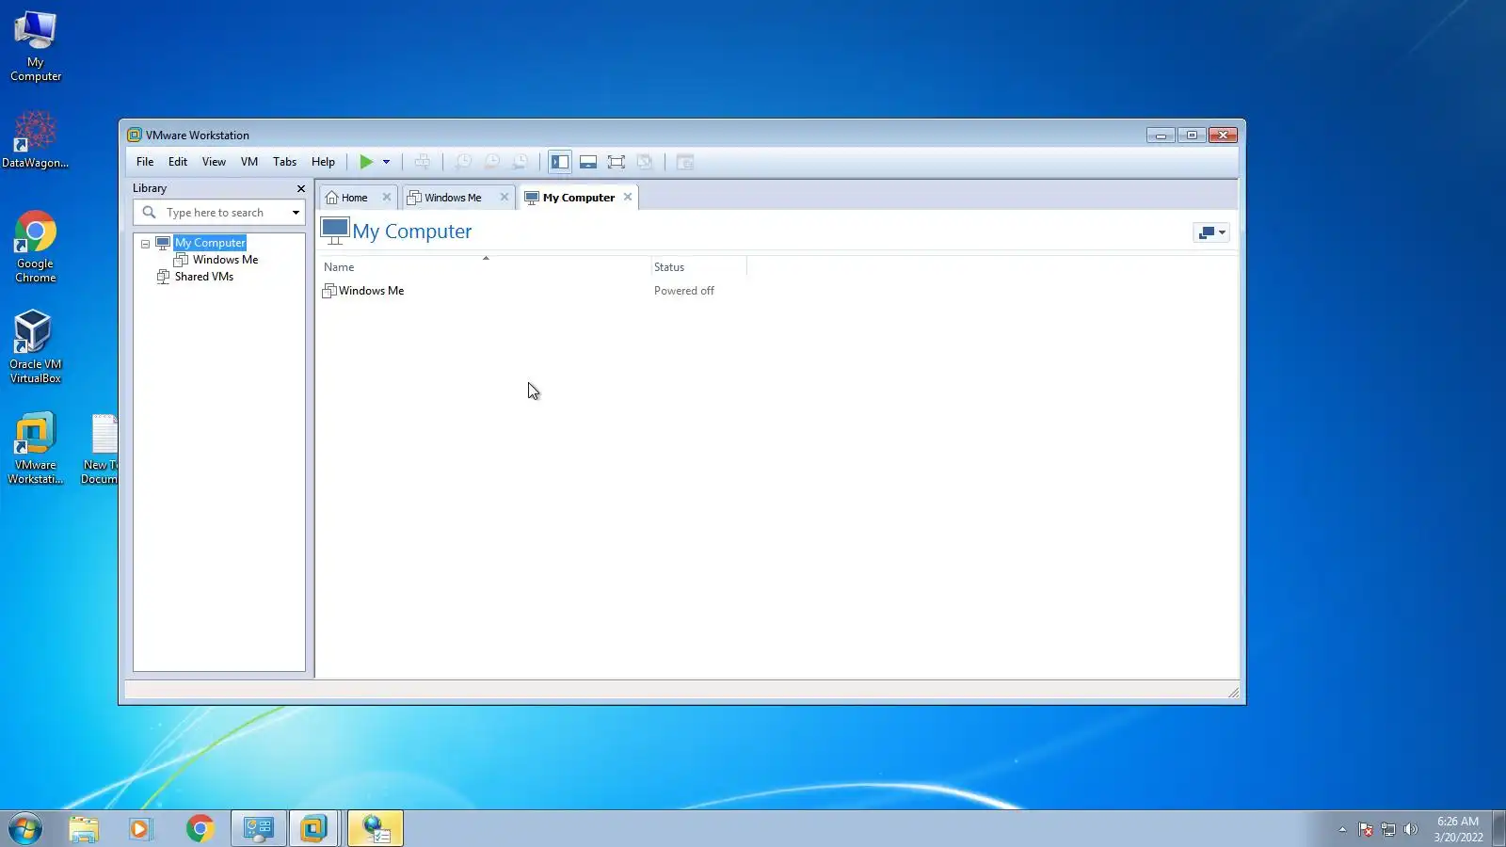Open the View menu

pos(214,162)
